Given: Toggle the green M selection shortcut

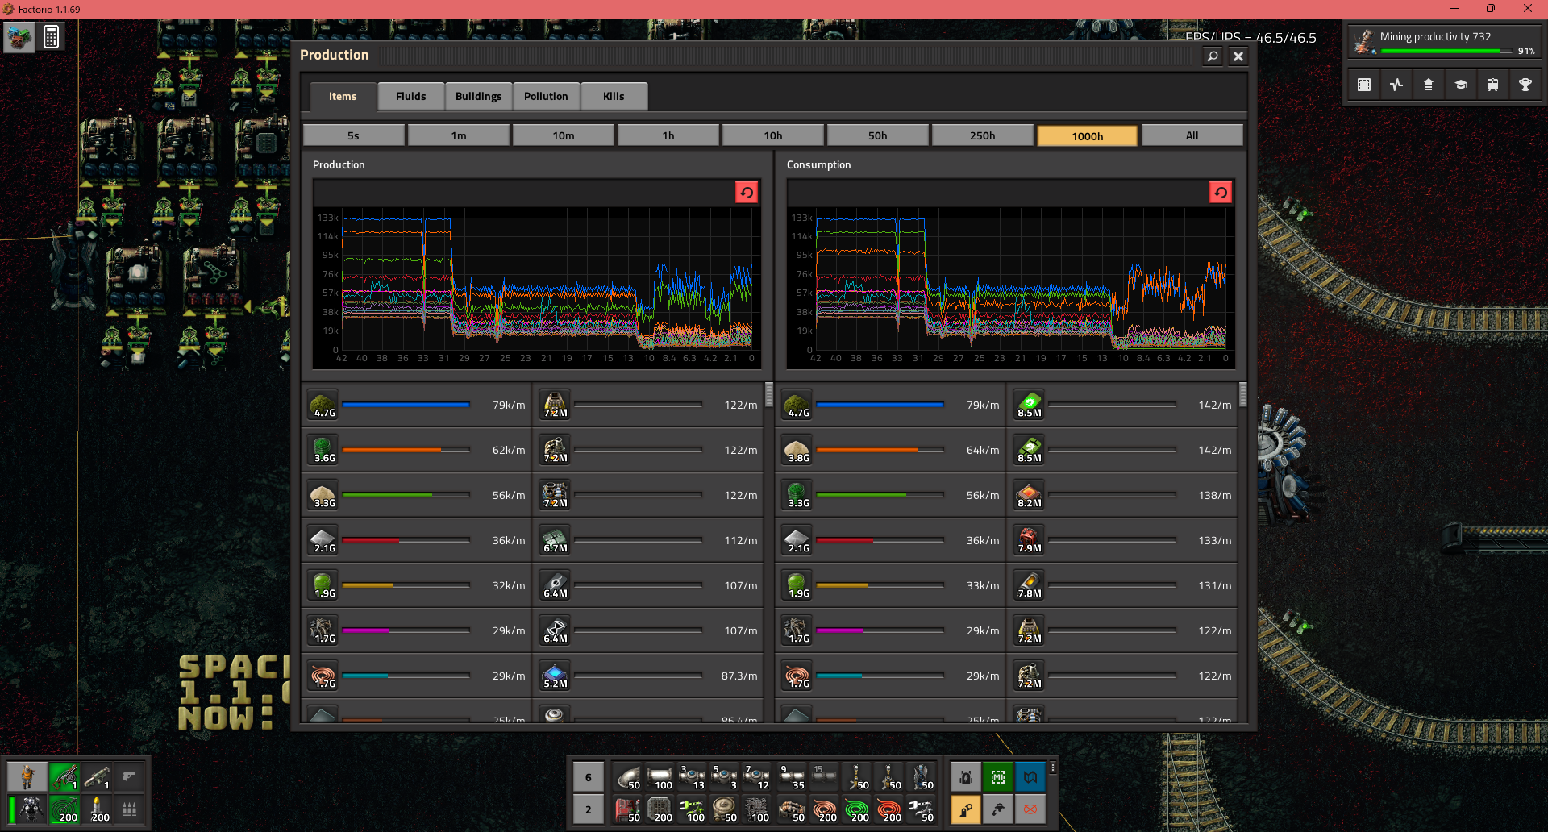Looking at the screenshot, I should (998, 777).
